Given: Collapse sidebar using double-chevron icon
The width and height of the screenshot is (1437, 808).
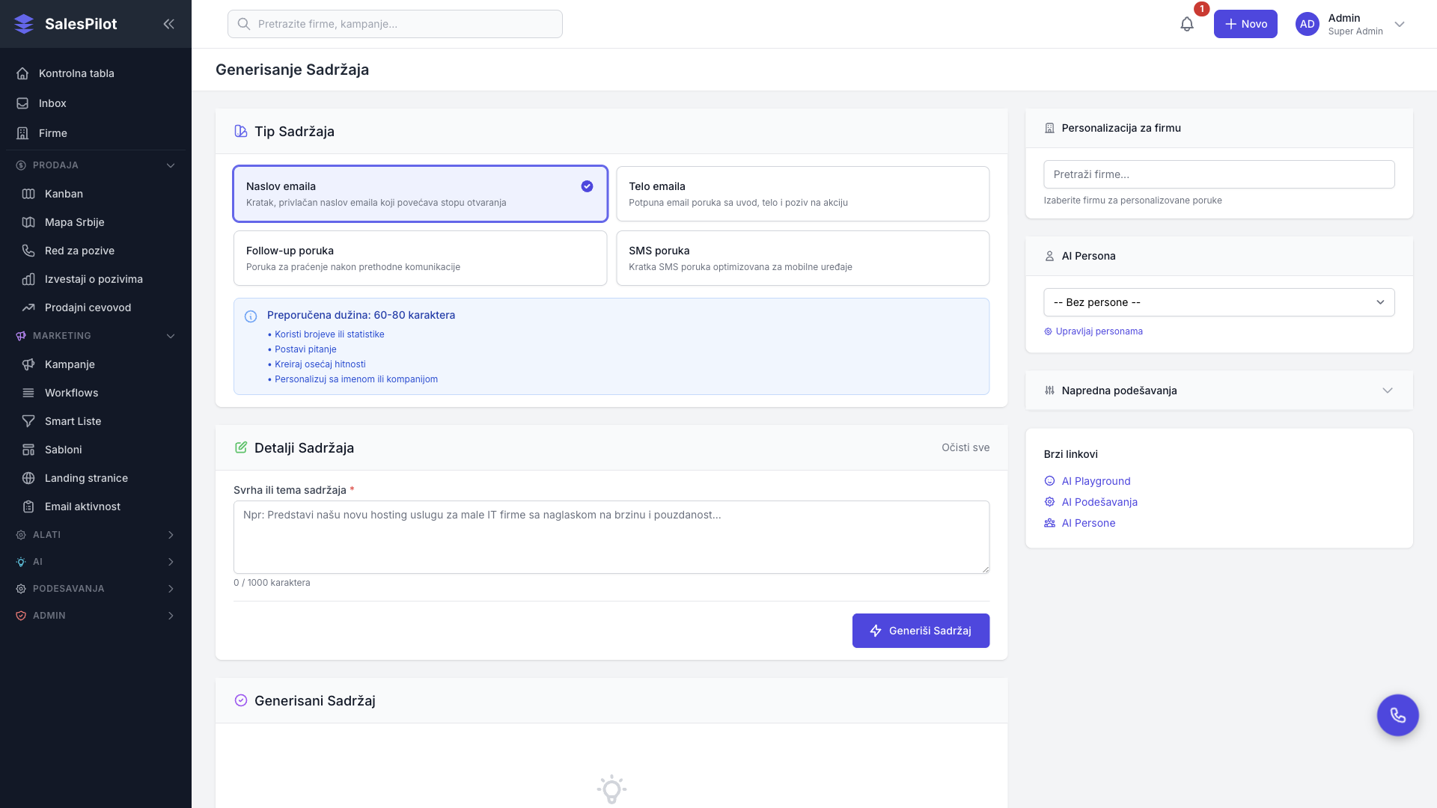Looking at the screenshot, I should point(168,24).
